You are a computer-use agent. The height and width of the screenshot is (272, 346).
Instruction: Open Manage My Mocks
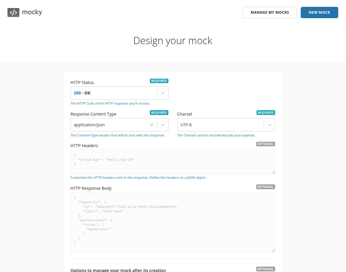tap(270, 13)
